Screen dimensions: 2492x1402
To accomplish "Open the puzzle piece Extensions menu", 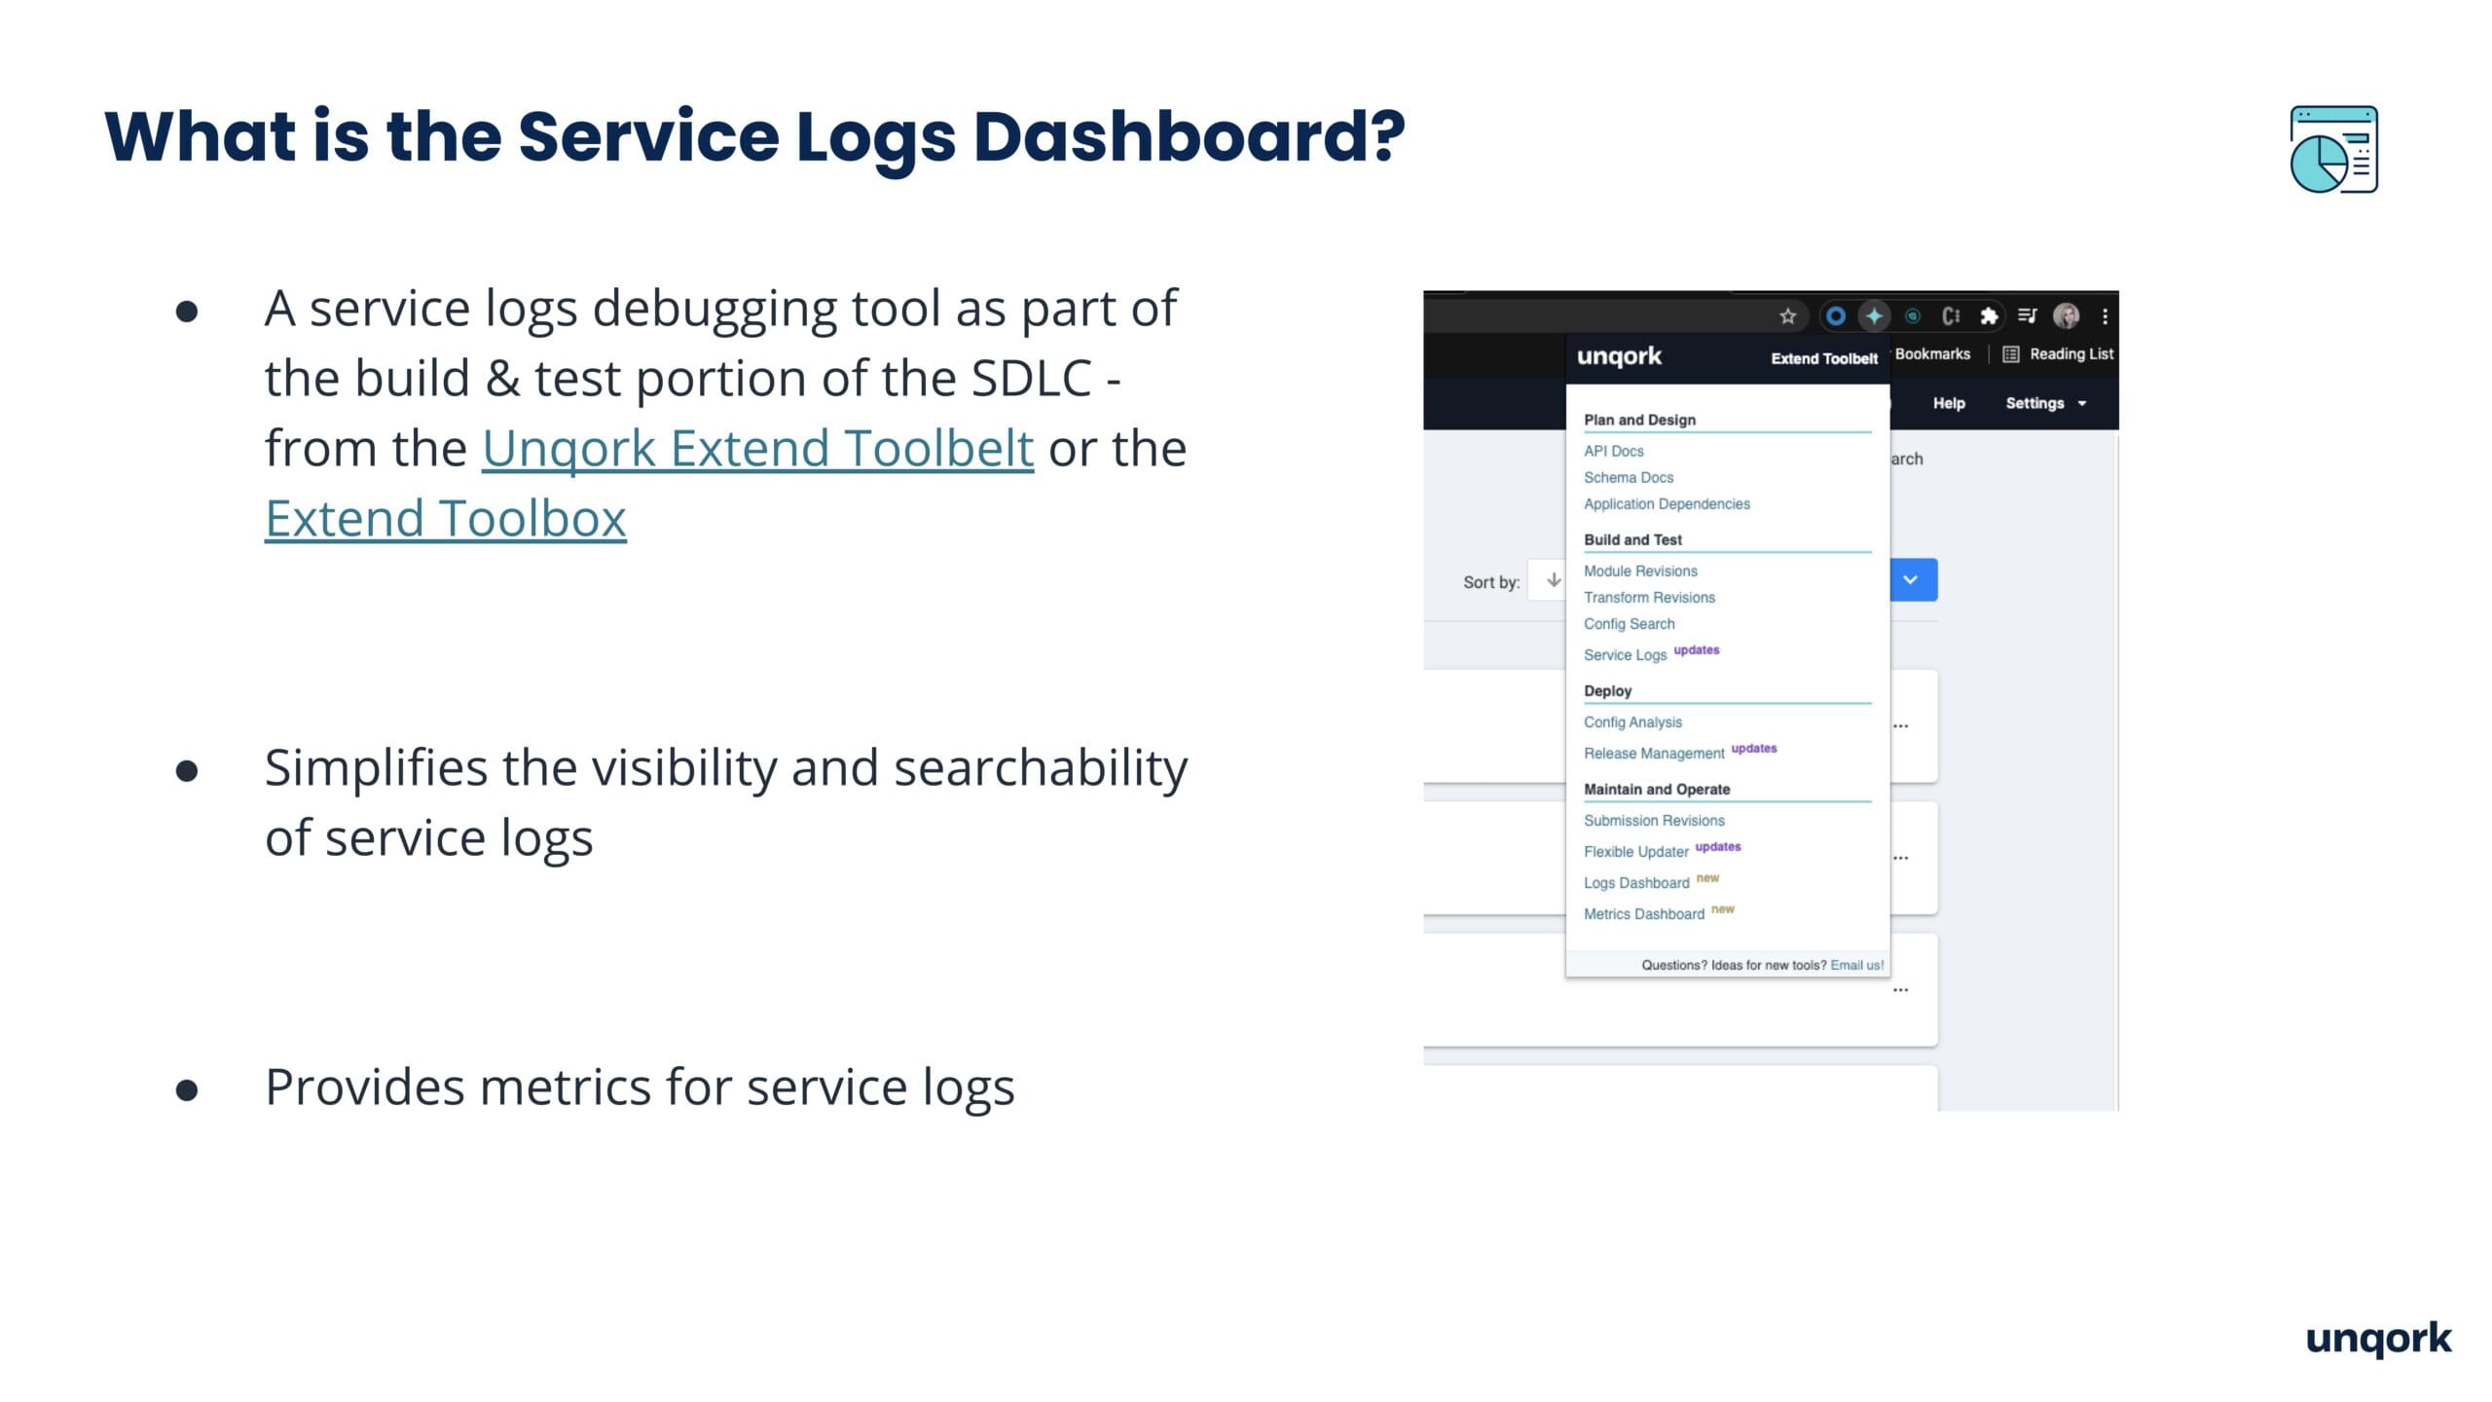I will (1989, 316).
